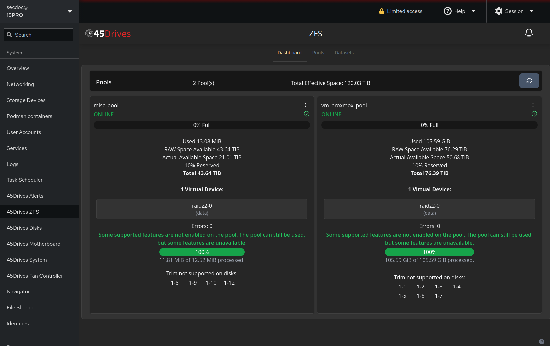This screenshot has width=550, height=346.
Task: Click 'Total 76.39 TiB' in vm_proxmox_pool
Action: [x=430, y=173]
